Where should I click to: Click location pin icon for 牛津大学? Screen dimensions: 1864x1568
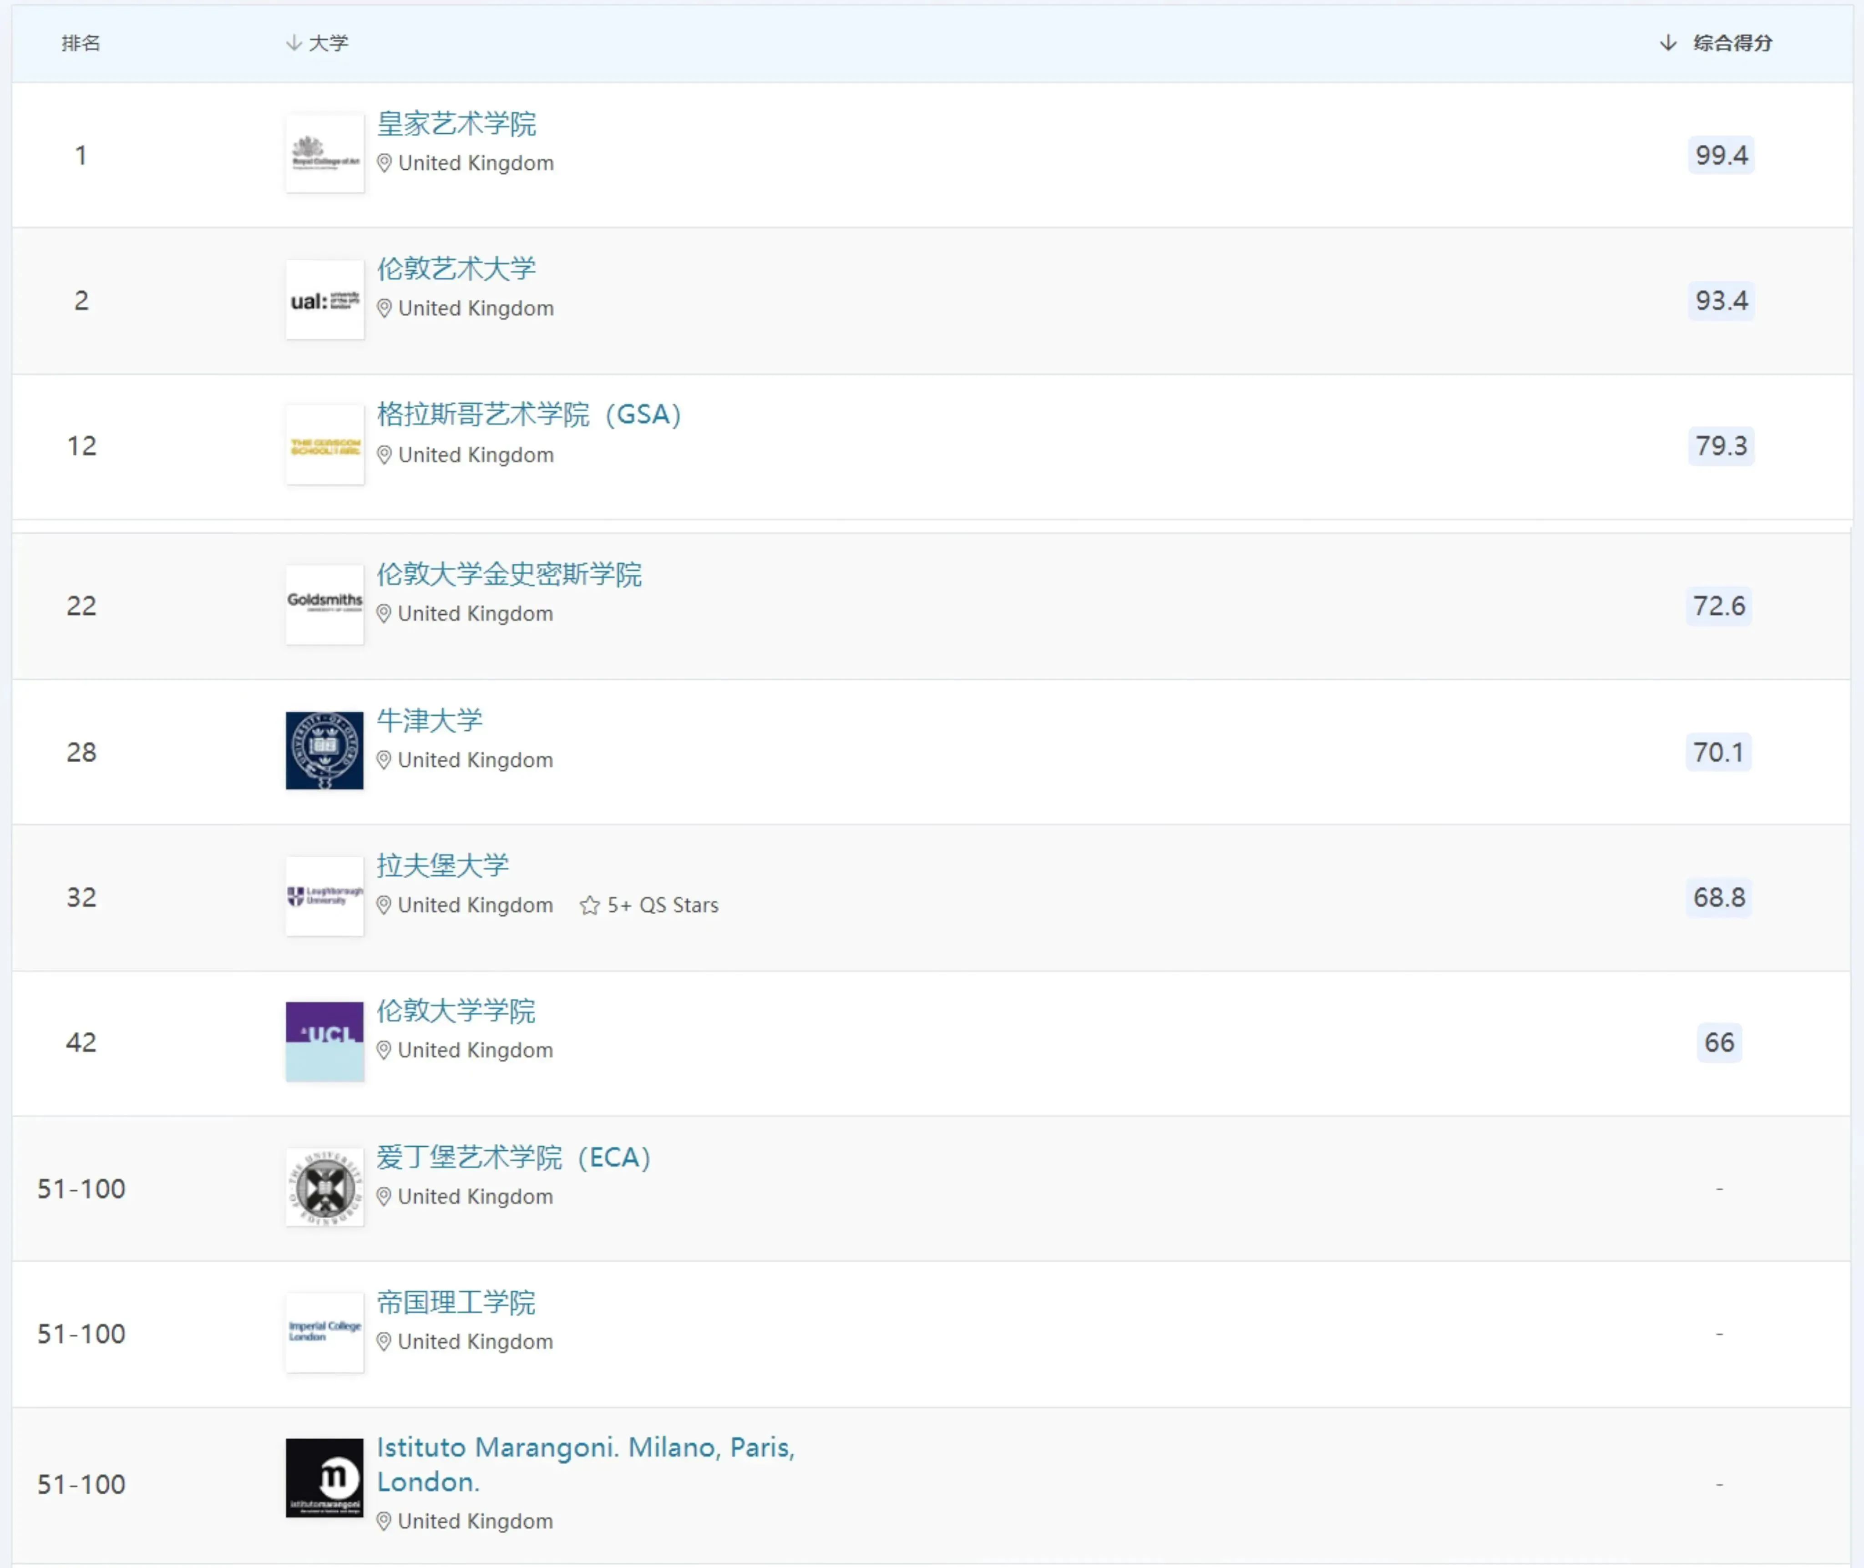coord(384,760)
